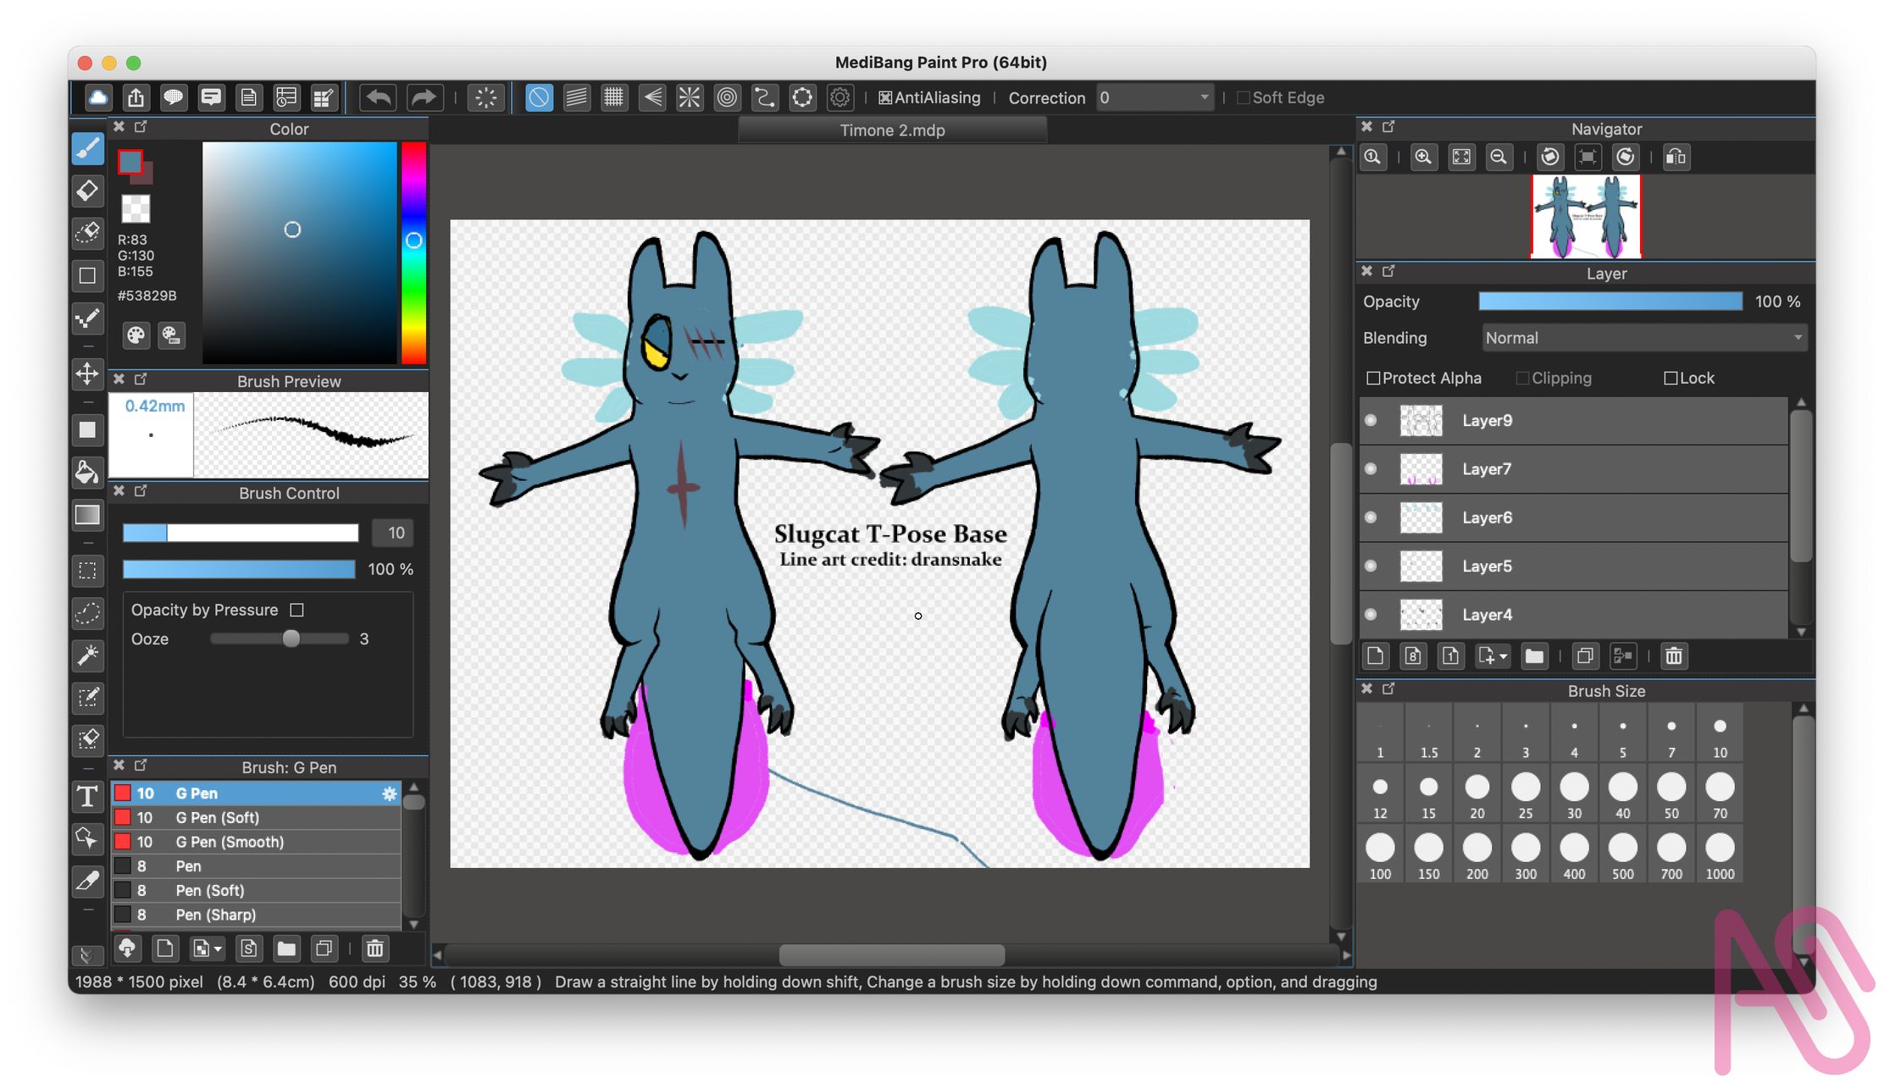This screenshot has width=1884, height=1084.
Task: Select the Eraser tool
Action: (x=87, y=191)
